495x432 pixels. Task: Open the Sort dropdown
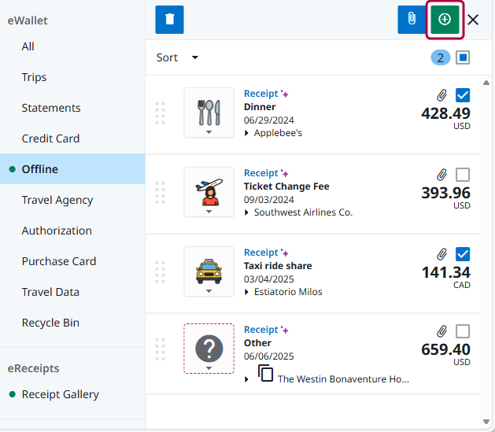(x=177, y=57)
